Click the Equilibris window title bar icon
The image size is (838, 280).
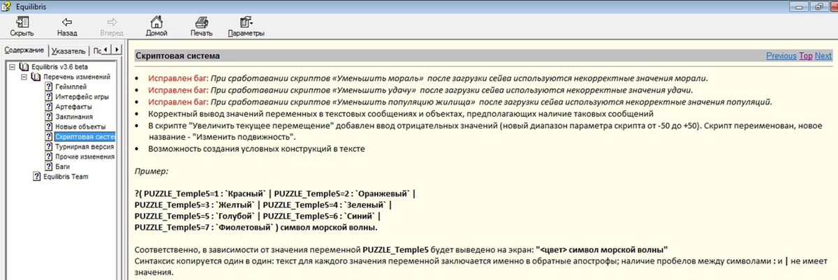pos(6,6)
